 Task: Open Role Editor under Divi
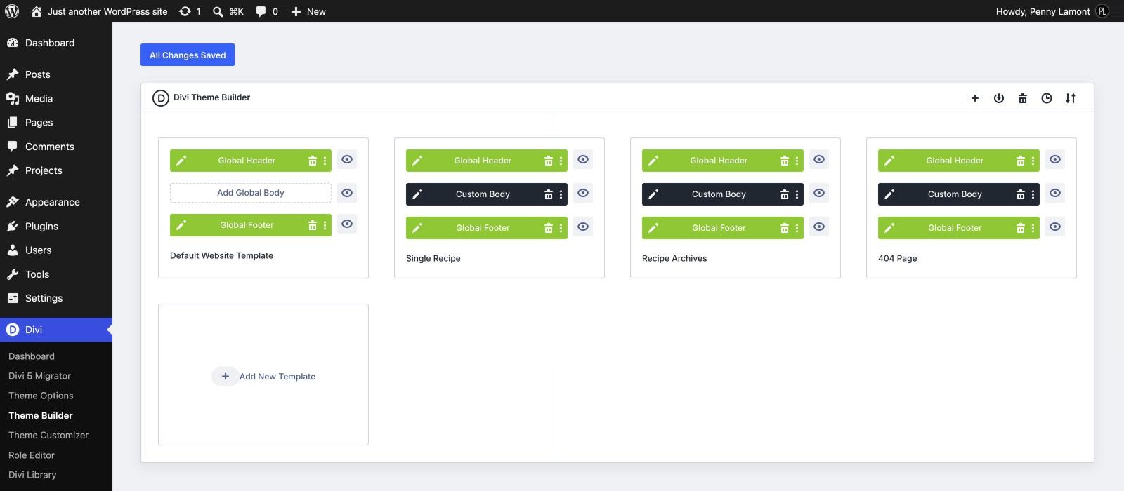pos(32,455)
